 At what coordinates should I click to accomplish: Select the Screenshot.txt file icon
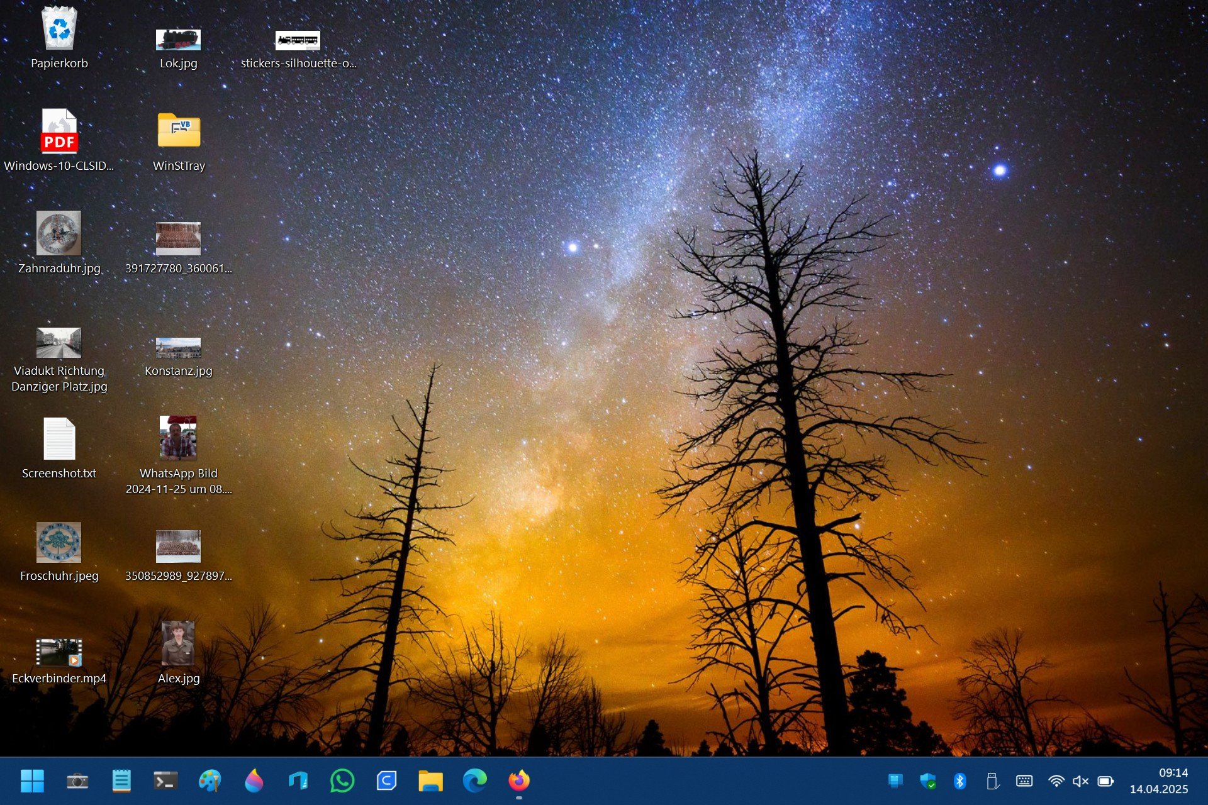click(x=59, y=439)
